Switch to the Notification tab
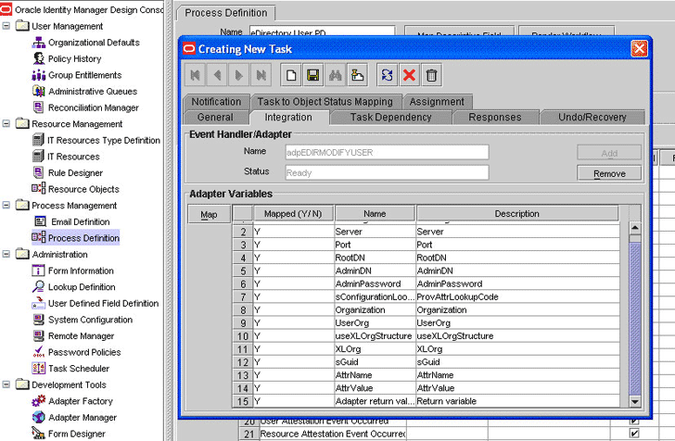The height and width of the screenshot is (441, 675). pos(217,102)
